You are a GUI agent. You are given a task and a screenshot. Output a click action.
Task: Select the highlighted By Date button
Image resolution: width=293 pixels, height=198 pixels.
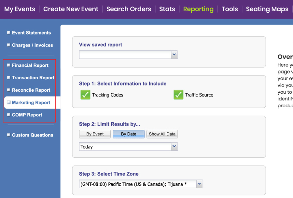point(129,134)
